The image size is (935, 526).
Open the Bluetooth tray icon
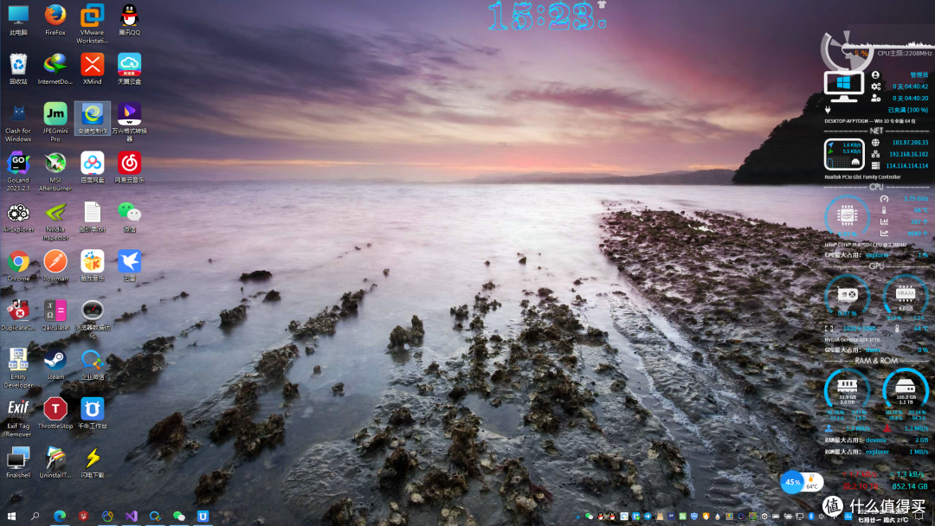[811, 516]
